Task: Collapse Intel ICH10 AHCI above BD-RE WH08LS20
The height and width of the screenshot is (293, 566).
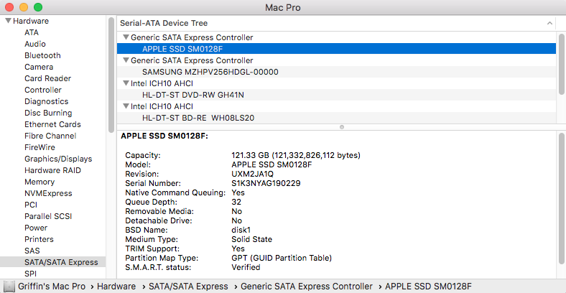Action: 126,106
